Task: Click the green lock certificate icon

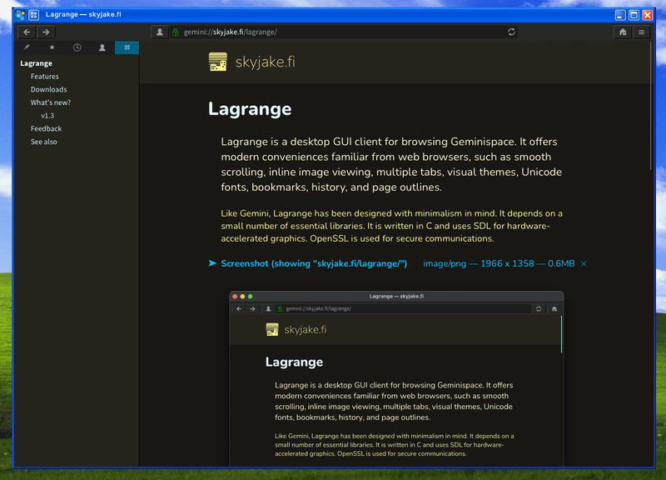Action: (x=176, y=32)
